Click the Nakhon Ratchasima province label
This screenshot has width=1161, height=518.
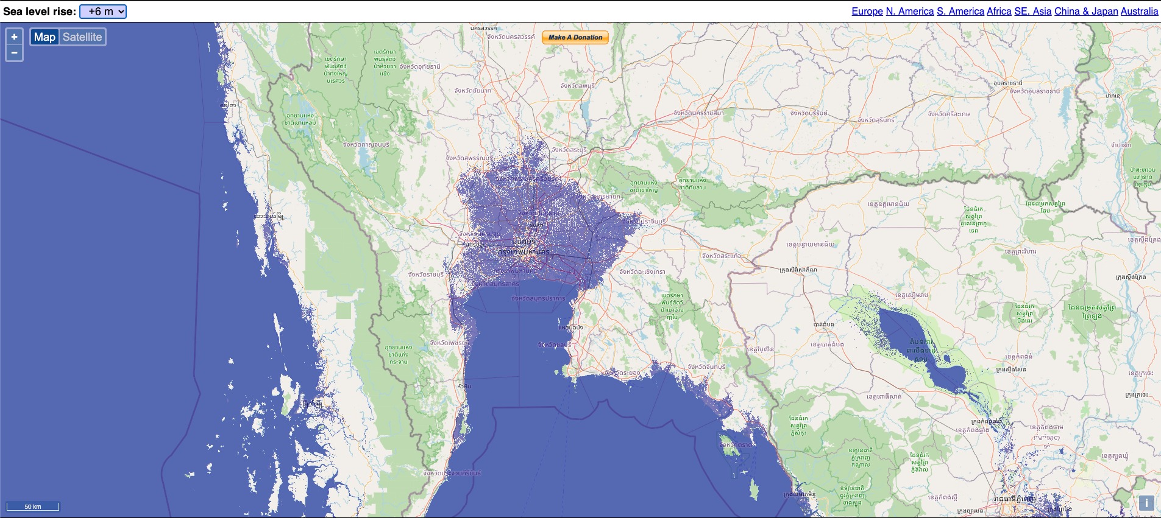coord(698,113)
